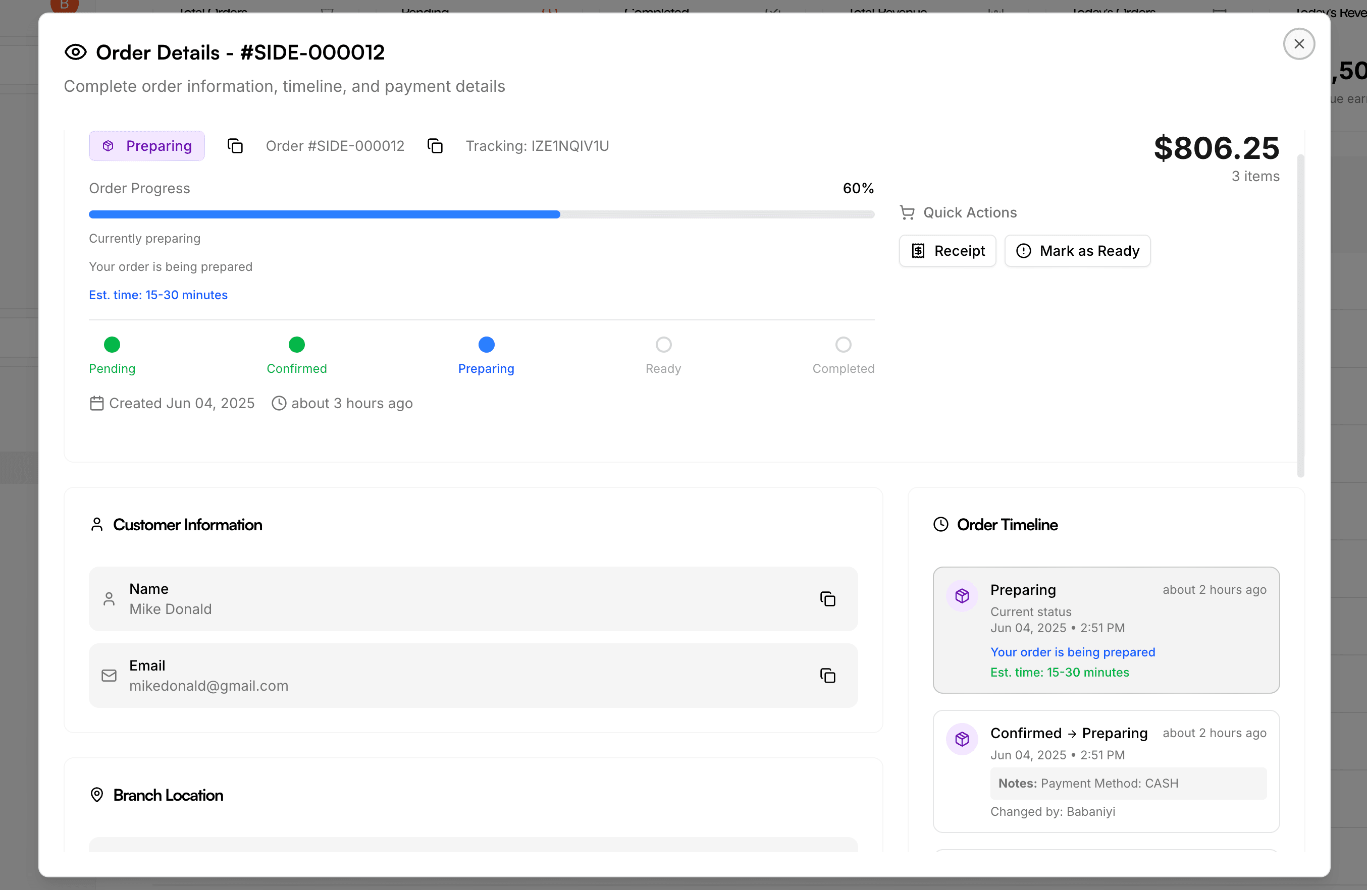Click the eye icon beside Order Details title
The height and width of the screenshot is (890, 1367).
(75, 52)
